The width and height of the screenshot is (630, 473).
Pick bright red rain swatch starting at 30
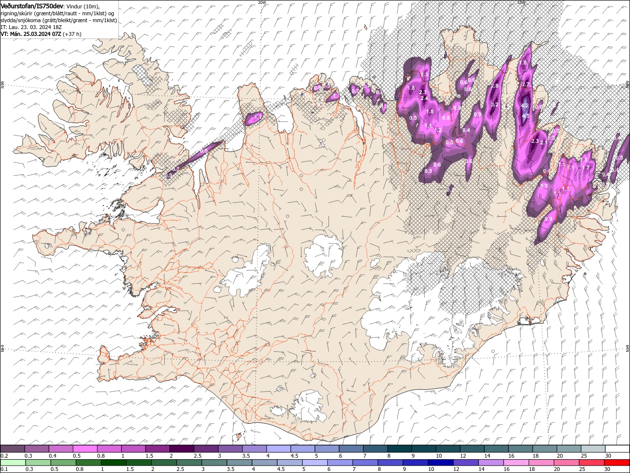tap(617, 463)
